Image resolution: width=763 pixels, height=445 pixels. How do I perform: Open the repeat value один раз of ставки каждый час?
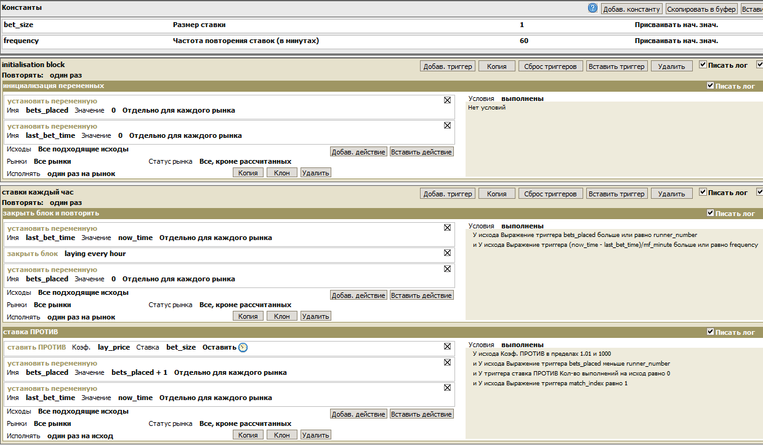[66, 202]
